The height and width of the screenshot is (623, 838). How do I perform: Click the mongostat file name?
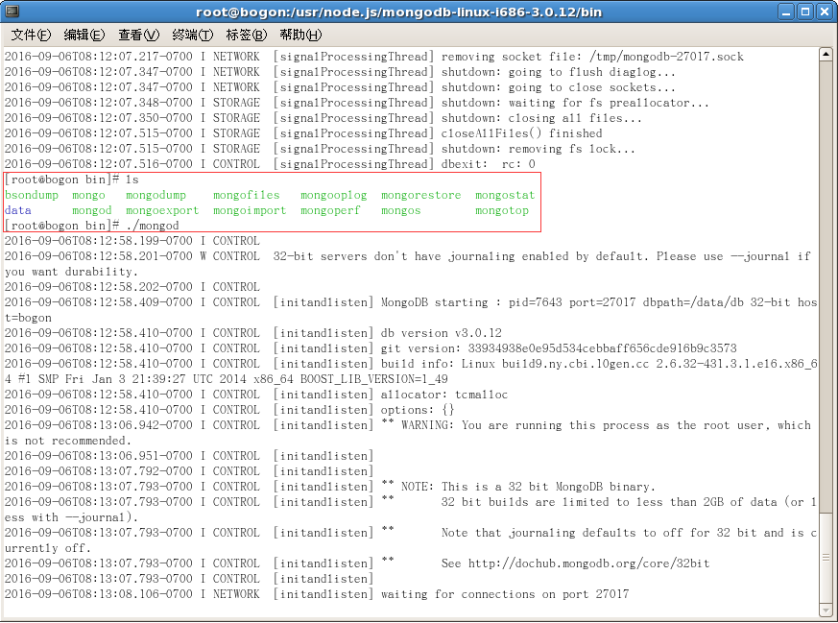click(505, 196)
